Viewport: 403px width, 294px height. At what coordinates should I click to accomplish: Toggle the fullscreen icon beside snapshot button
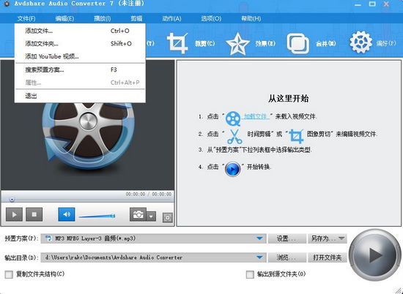[x=168, y=217]
